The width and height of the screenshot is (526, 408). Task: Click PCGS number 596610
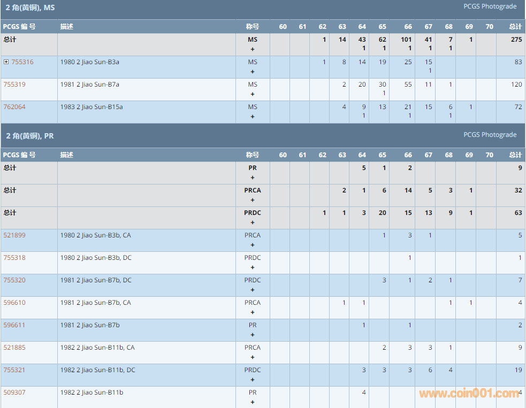pyautogui.click(x=14, y=303)
